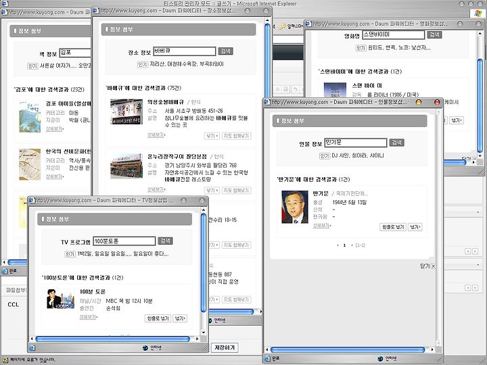This screenshot has height=365, width=487.
Task: Focus the TV 프로그램 input containing 100분토론
Action: click(124, 241)
